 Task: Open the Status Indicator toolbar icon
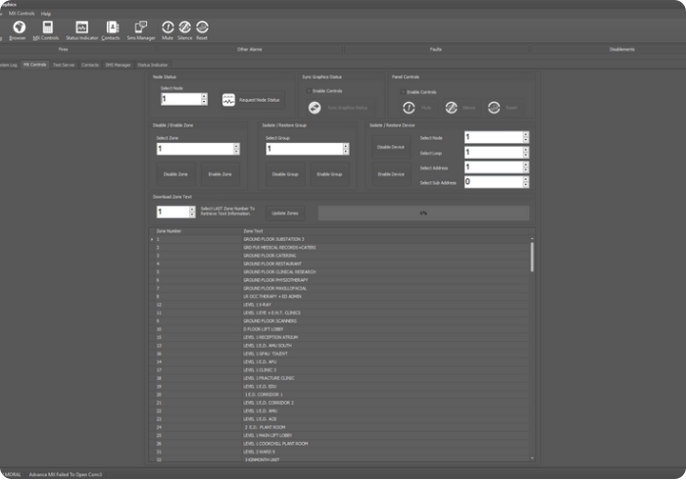click(x=82, y=28)
